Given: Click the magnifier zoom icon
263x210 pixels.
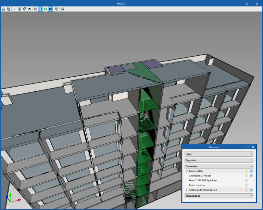Looking at the screenshot, I should [x=63, y=9].
